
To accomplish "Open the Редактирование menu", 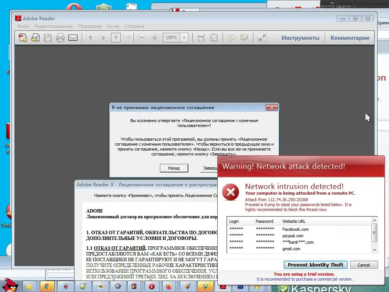I will 54,26.
